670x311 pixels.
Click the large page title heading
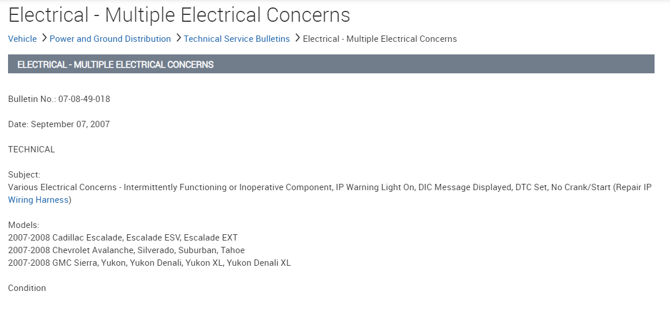tap(179, 15)
